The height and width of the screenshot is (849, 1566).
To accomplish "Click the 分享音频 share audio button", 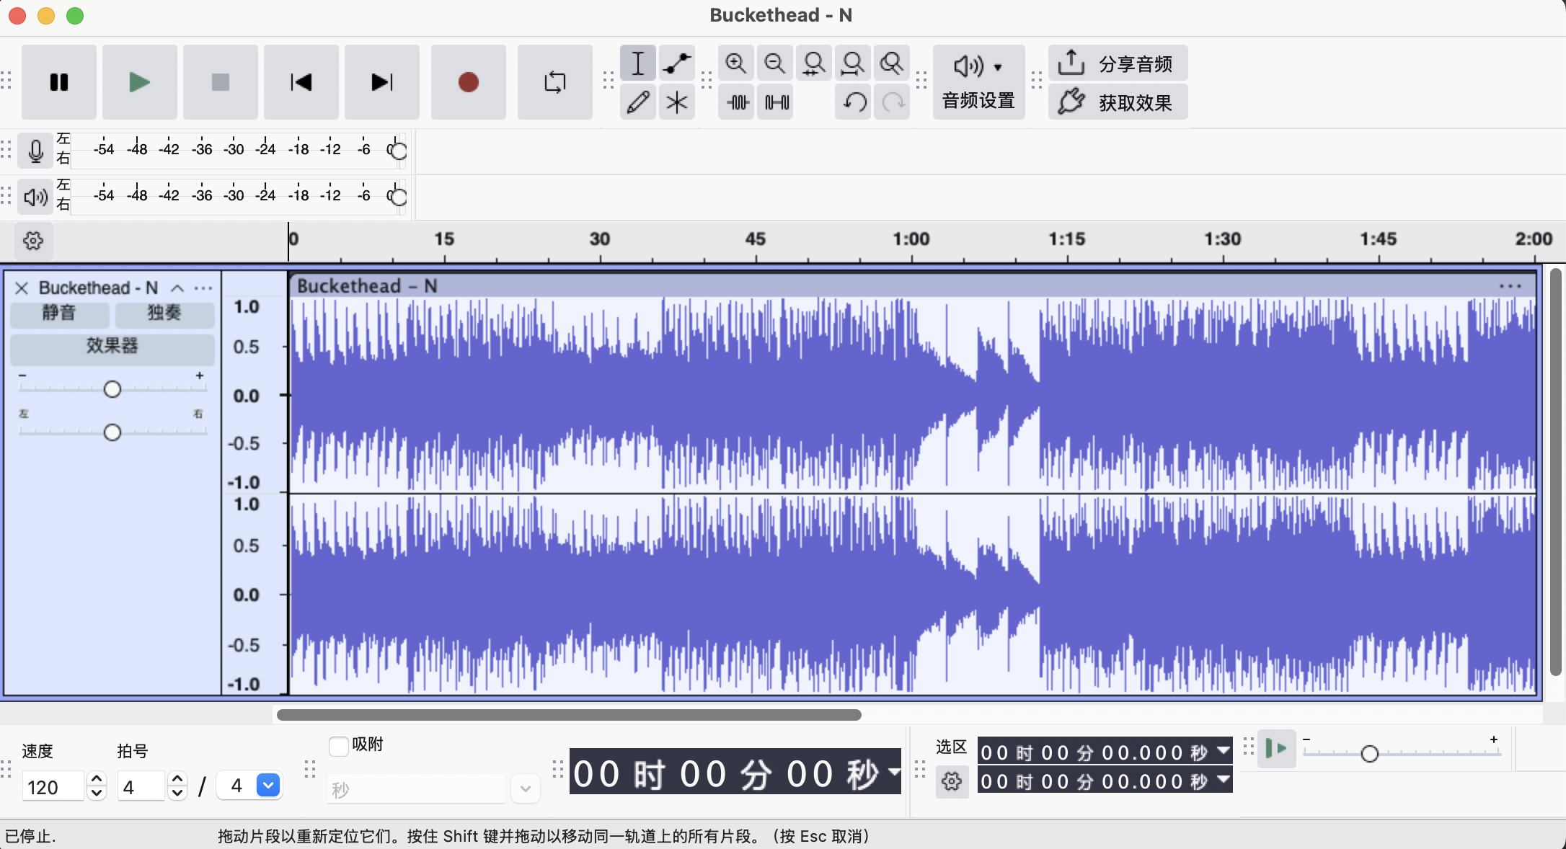I will pos(1118,63).
